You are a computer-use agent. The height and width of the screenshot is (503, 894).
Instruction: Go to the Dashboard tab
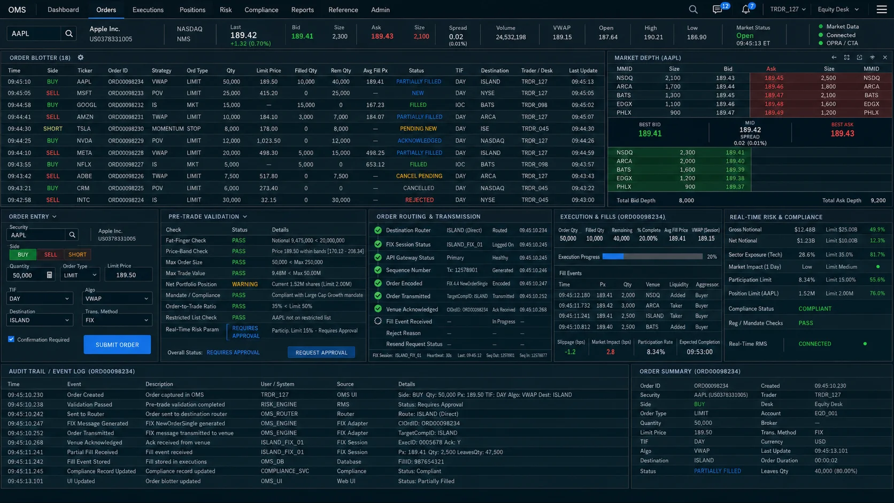coord(63,10)
